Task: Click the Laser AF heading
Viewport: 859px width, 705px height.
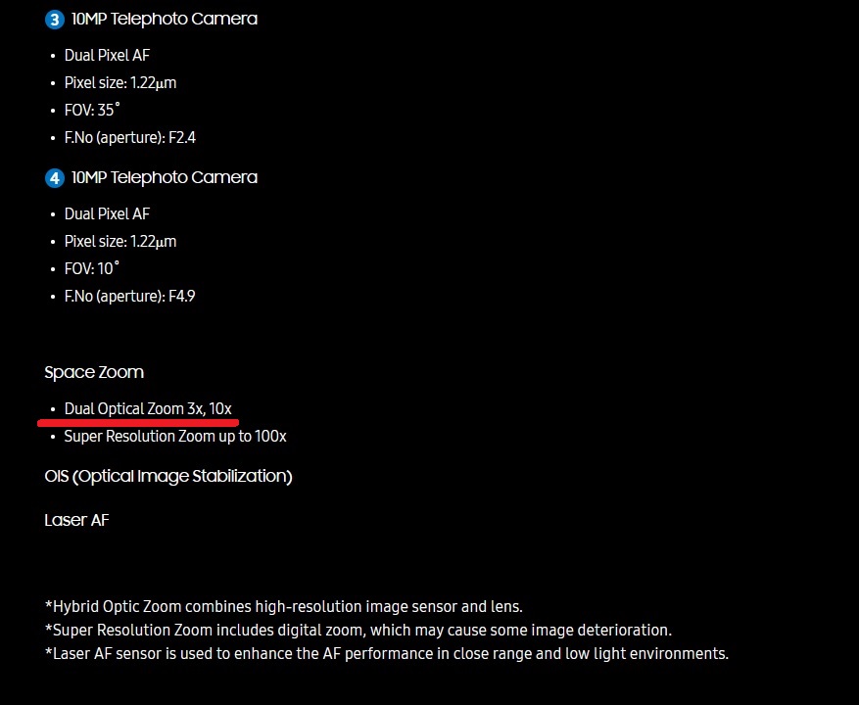Action: pyautogui.click(x=76, y=520)
